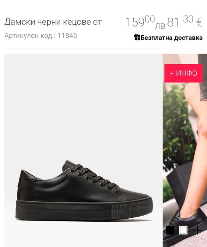Open the black sneaker side-view photo

coord(84,150)
